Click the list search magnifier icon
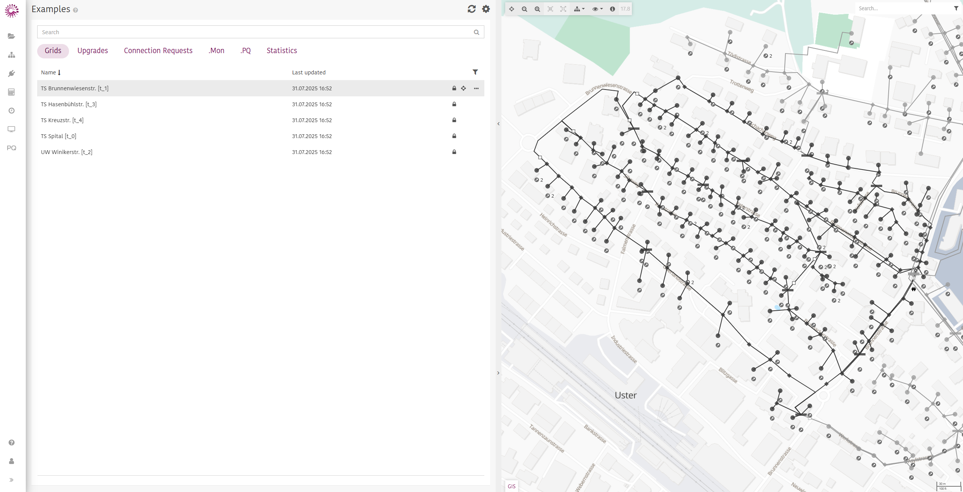The width and height of the screenshot is (963, 492). point(476,32)
